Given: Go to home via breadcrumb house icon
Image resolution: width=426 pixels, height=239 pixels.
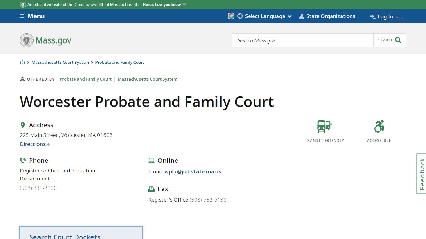Looking at the screenshot, I should [22, 62].
